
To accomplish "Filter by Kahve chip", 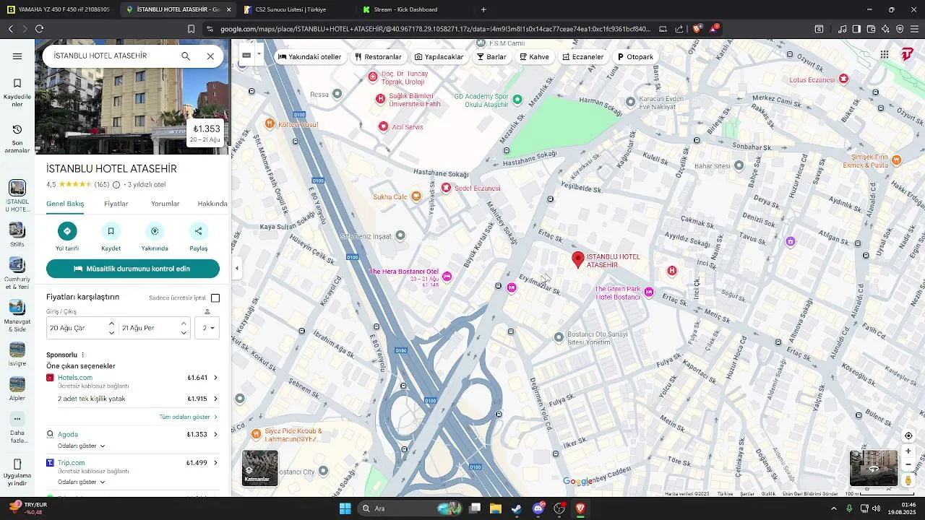I will tap(535, 57).
